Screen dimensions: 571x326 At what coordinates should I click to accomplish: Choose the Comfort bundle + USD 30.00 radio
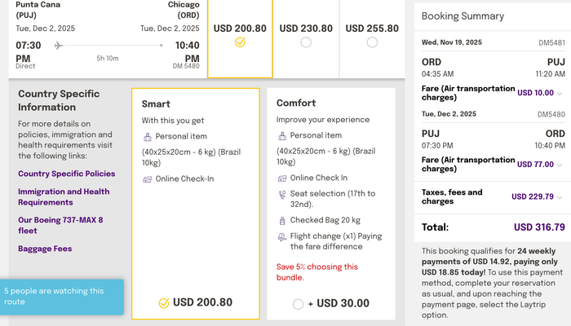point(298,304)
